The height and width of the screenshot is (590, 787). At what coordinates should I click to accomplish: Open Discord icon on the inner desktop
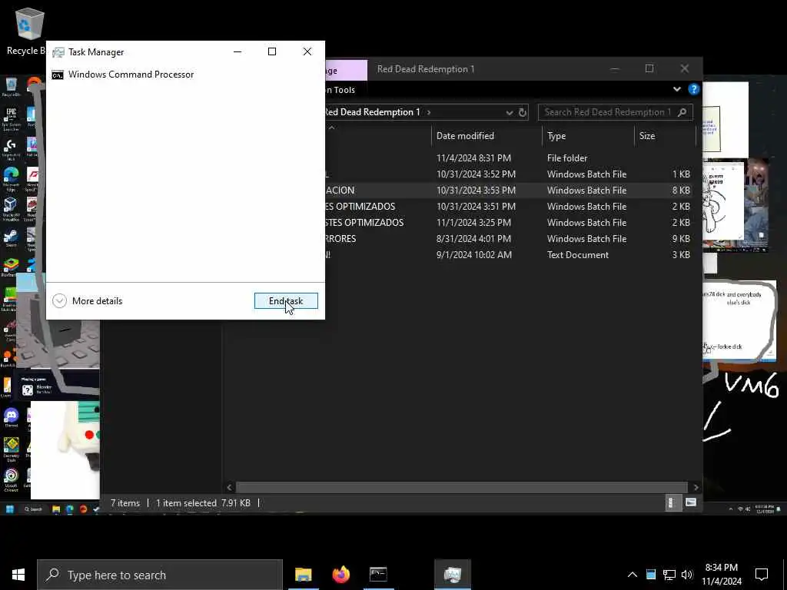11,417
